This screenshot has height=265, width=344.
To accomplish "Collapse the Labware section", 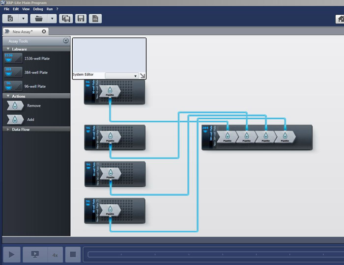I will (8, 49).
